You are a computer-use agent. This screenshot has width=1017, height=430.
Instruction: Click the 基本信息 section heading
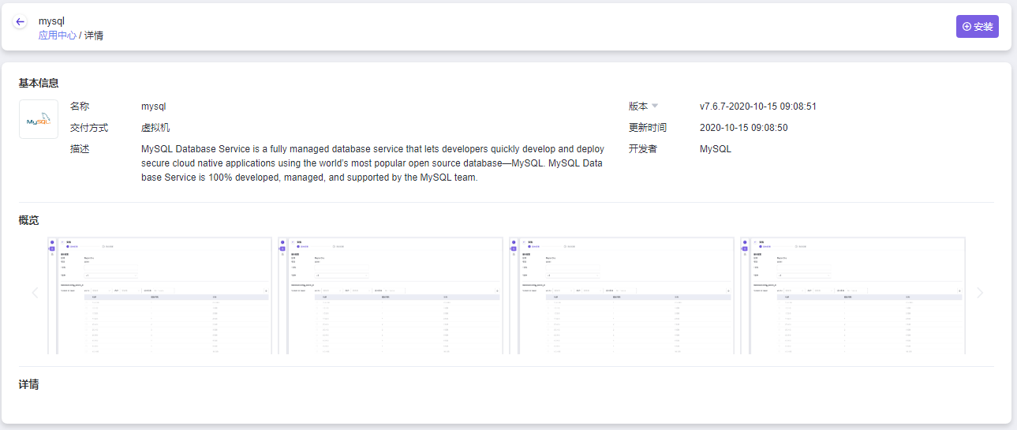[x=39, y=83]
